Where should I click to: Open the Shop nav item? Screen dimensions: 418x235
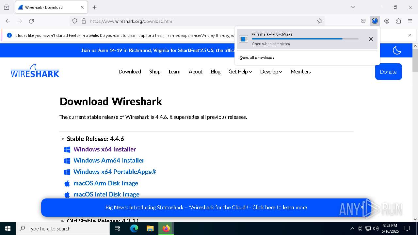[155, 72]
